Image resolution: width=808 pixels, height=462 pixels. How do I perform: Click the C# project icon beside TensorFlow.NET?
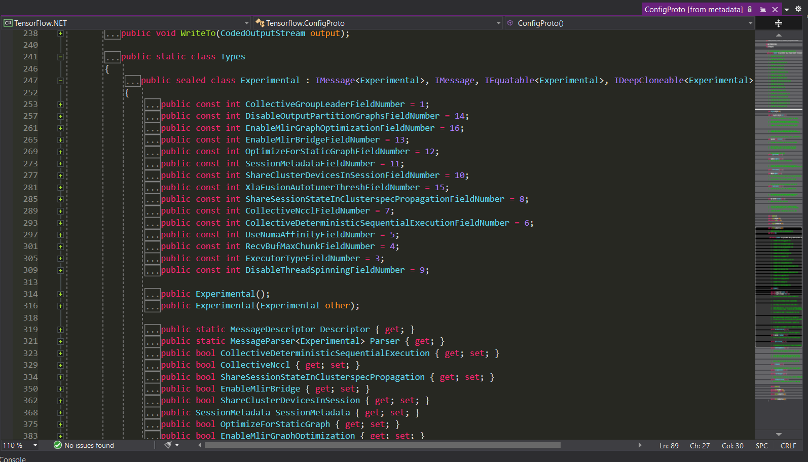[8, 23]
